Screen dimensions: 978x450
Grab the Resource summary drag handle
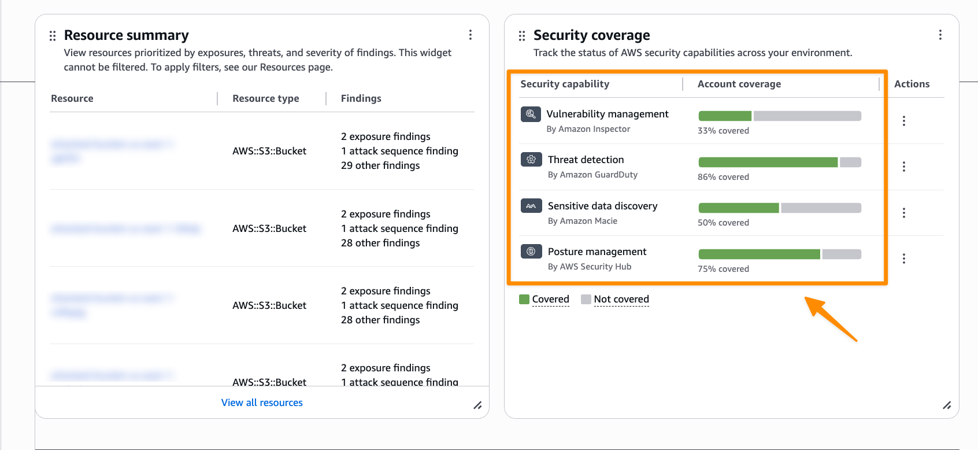click(x=53, y=36)
